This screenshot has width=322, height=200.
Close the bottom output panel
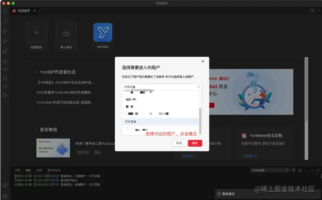click(318, 170)
